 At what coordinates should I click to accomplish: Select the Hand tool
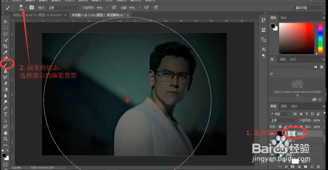(6, 133)
